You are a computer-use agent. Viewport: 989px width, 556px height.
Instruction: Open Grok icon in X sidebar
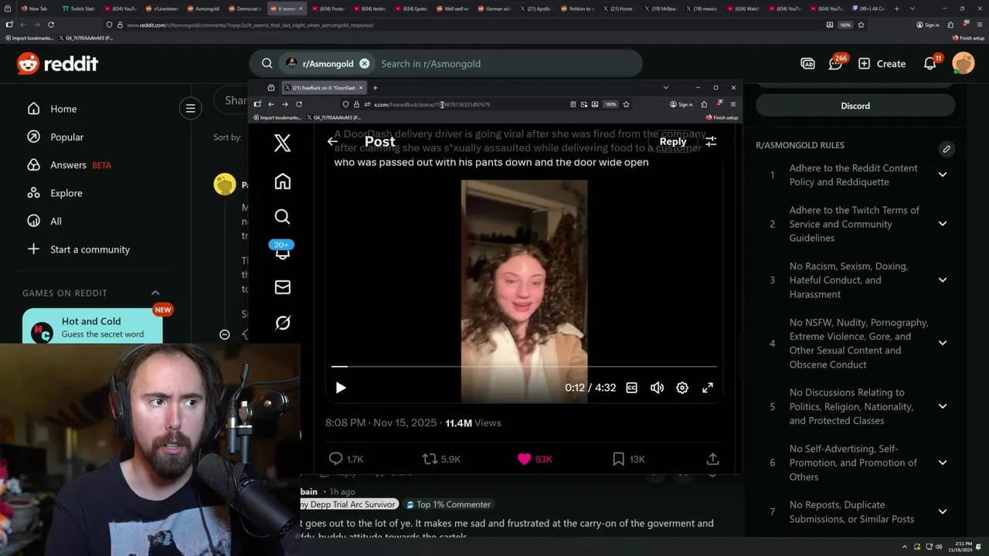coord(282,323)
